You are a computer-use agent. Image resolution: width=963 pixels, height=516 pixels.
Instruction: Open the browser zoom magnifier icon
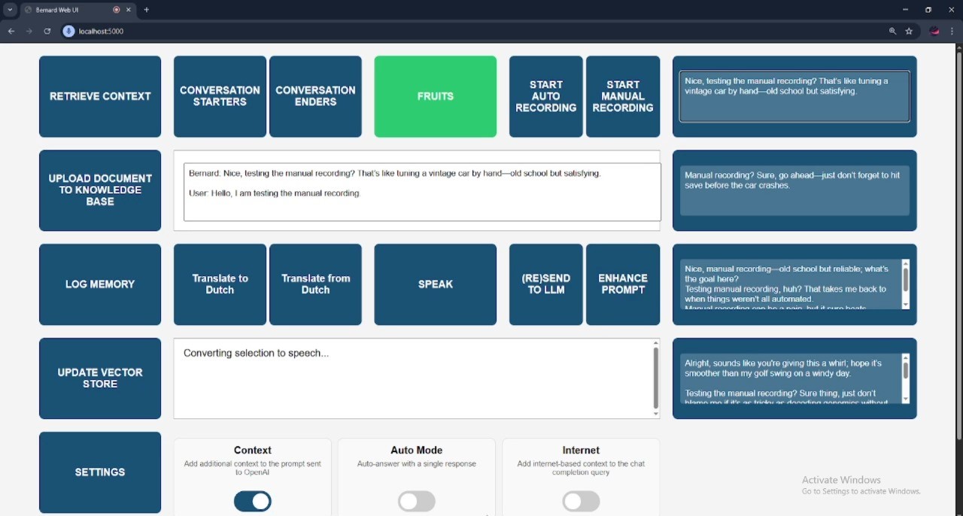point(892,32)
